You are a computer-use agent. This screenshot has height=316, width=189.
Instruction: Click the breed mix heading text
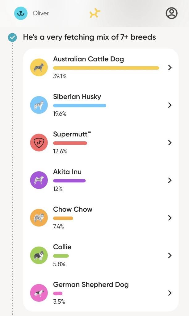pos(89,38)
